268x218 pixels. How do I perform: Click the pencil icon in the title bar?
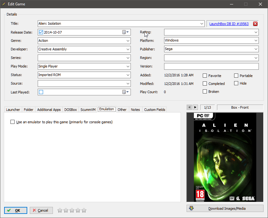point(3,4)
